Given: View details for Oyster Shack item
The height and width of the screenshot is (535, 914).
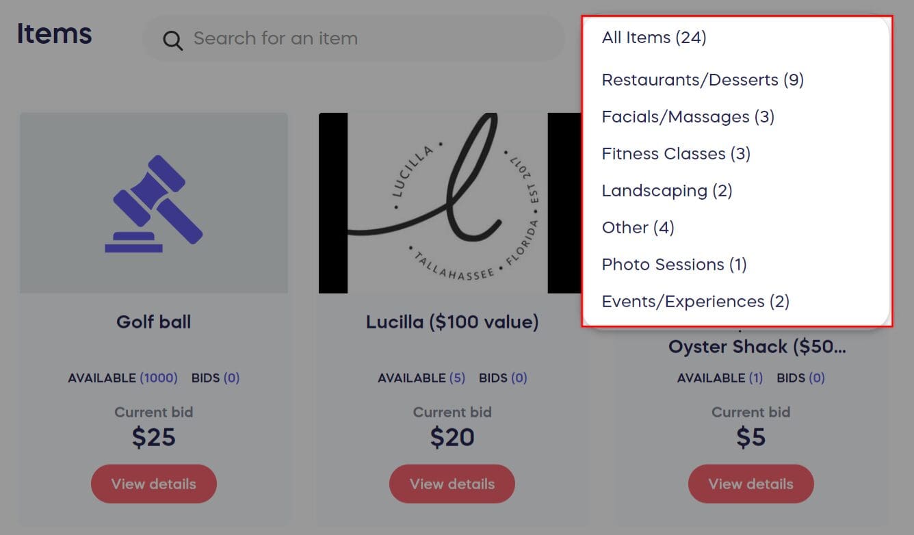Looking at the screenshot, I should (750, 484).
